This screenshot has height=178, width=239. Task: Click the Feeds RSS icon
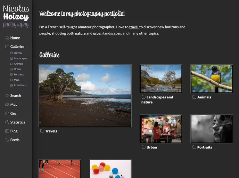tap(7, 140)
